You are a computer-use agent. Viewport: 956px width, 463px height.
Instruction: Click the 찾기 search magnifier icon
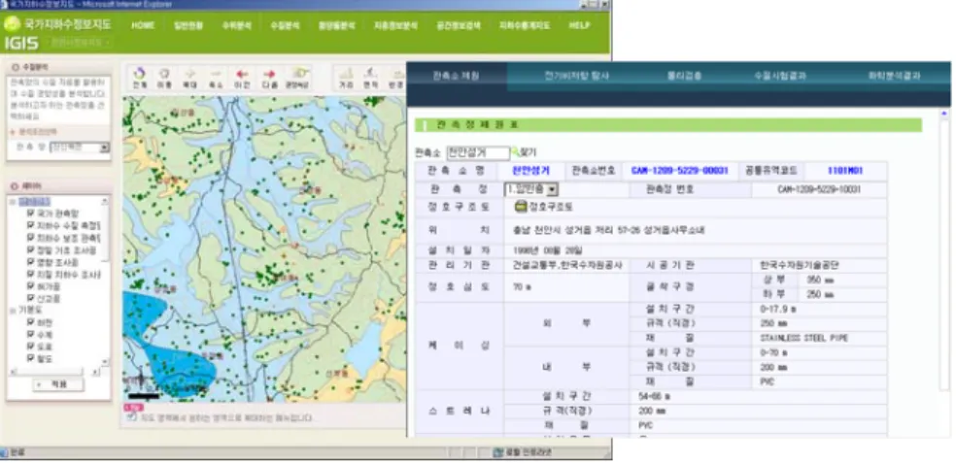tap(516, 152)
